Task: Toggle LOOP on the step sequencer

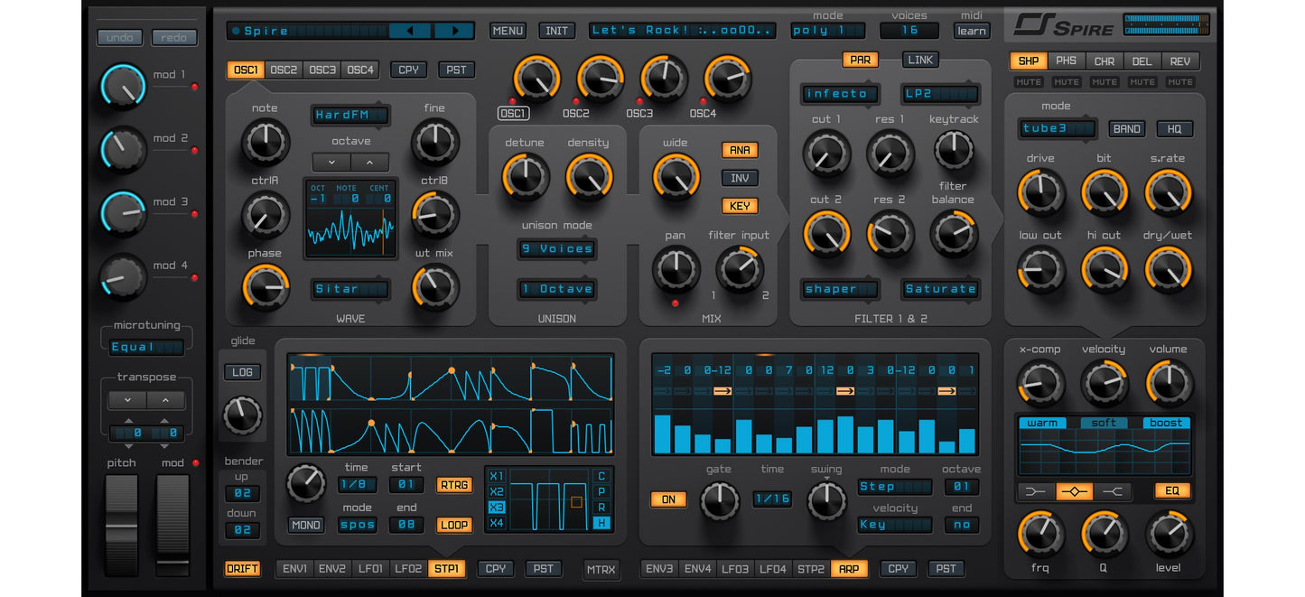Action: [453, 525]
